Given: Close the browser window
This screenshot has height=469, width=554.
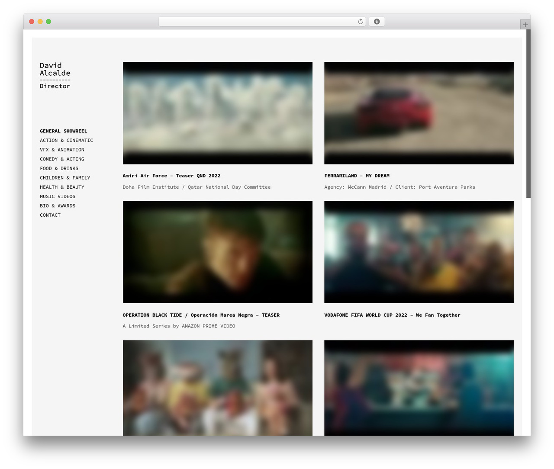Looking at the screenshot, I should click(x=32, y=22).
